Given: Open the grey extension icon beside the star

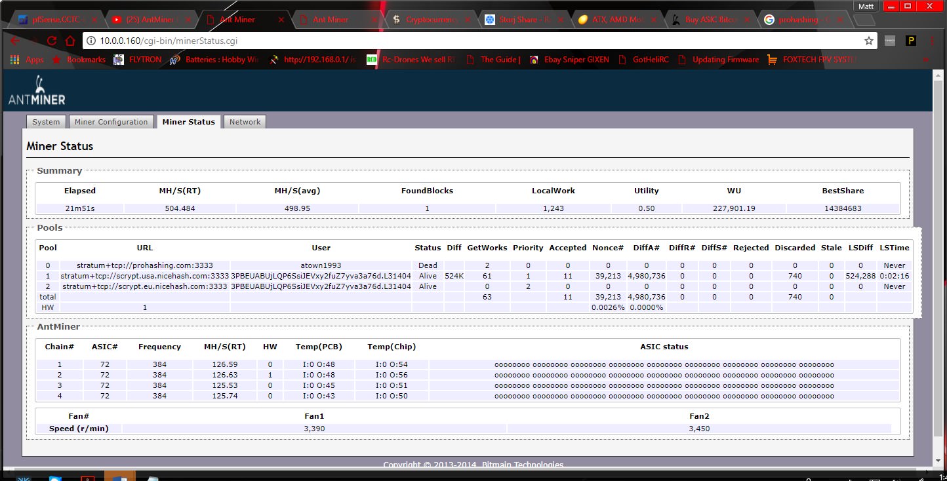Looking at the screenshot, I should pos(890,41).
